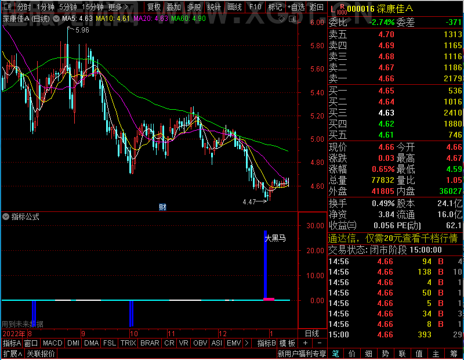Select the 15分钟 period

[92, 7]
